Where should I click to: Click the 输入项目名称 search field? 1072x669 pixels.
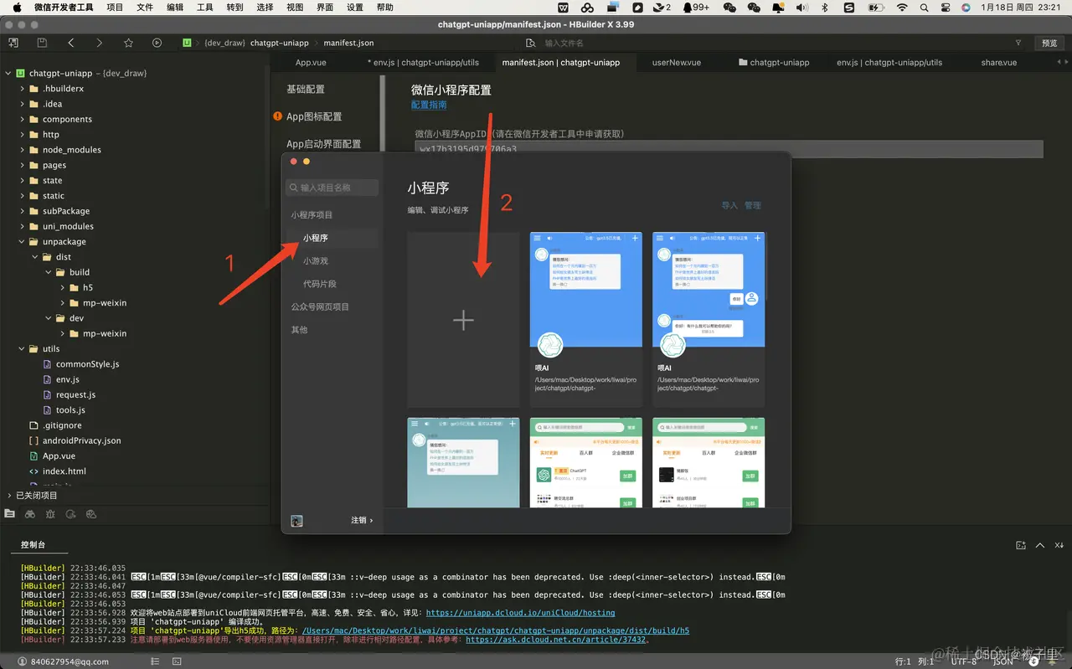coord(332,188)
